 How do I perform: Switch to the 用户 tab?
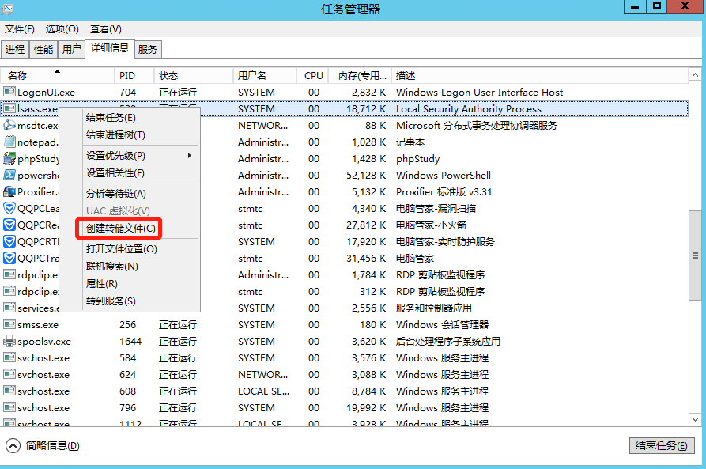(x=72, y=49)
